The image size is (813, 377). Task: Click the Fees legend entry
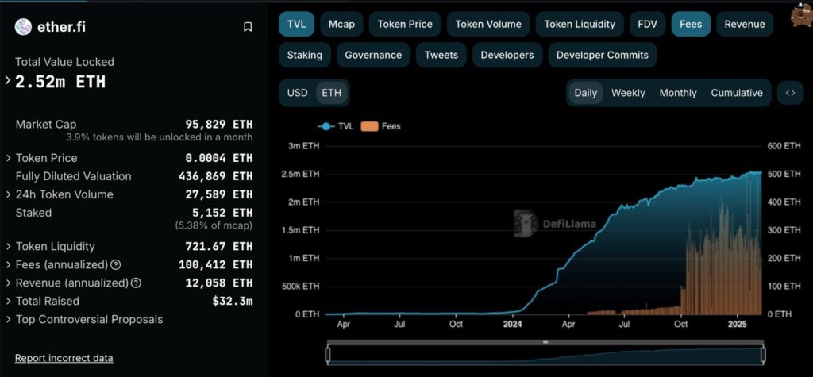point(380,126)
